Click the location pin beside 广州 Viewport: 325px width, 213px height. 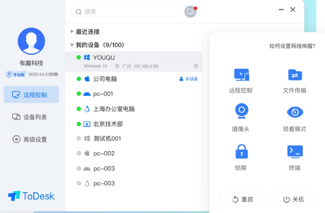(x=117, y=66)
